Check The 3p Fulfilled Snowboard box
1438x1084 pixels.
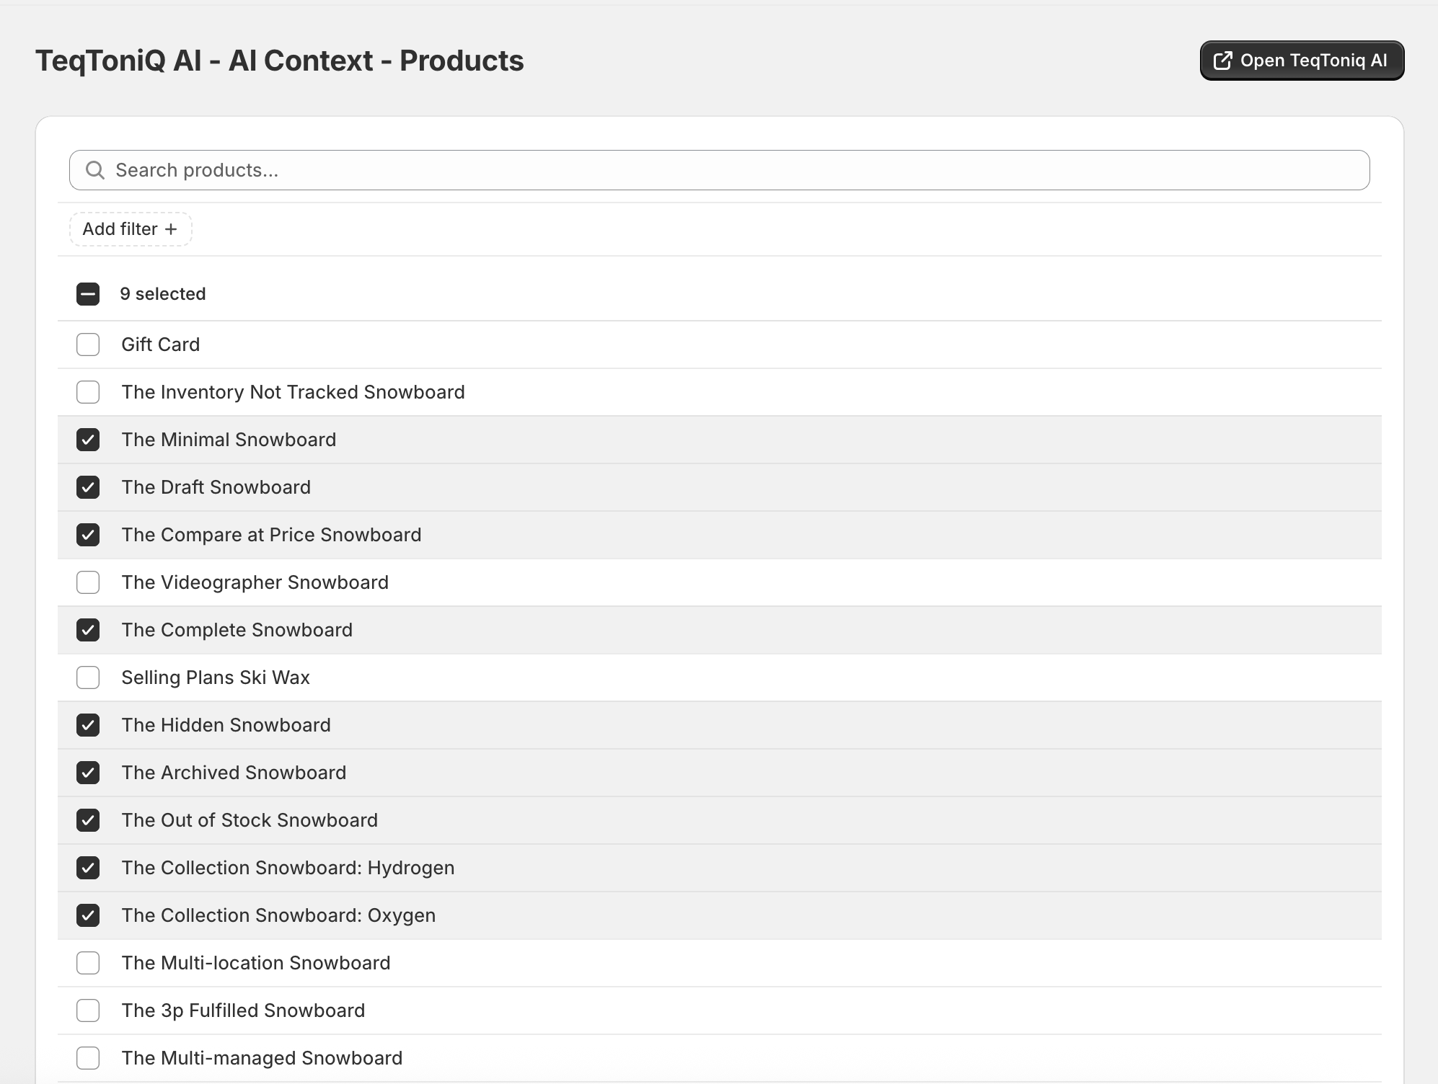coord(88,1010)
